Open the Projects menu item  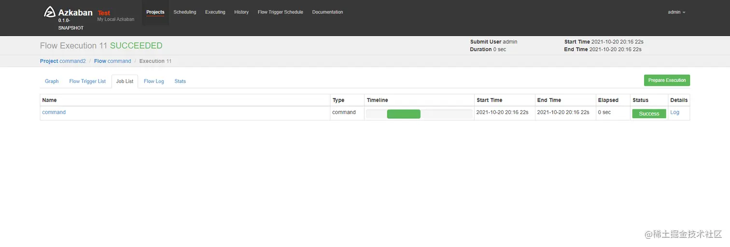click(155, 12)
